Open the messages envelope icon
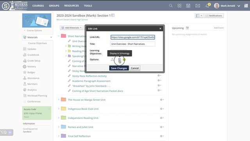The width and height of the screenshot is (250, 141). point(198,6)
